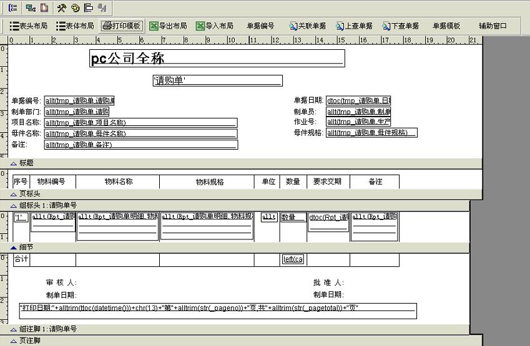Click the 细节 detail band bar

point(25,247)
